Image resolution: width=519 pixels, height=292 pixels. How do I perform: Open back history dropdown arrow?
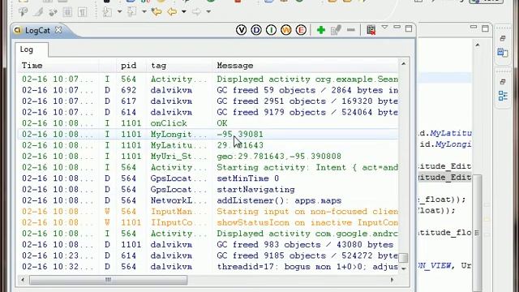click(184, 12)
